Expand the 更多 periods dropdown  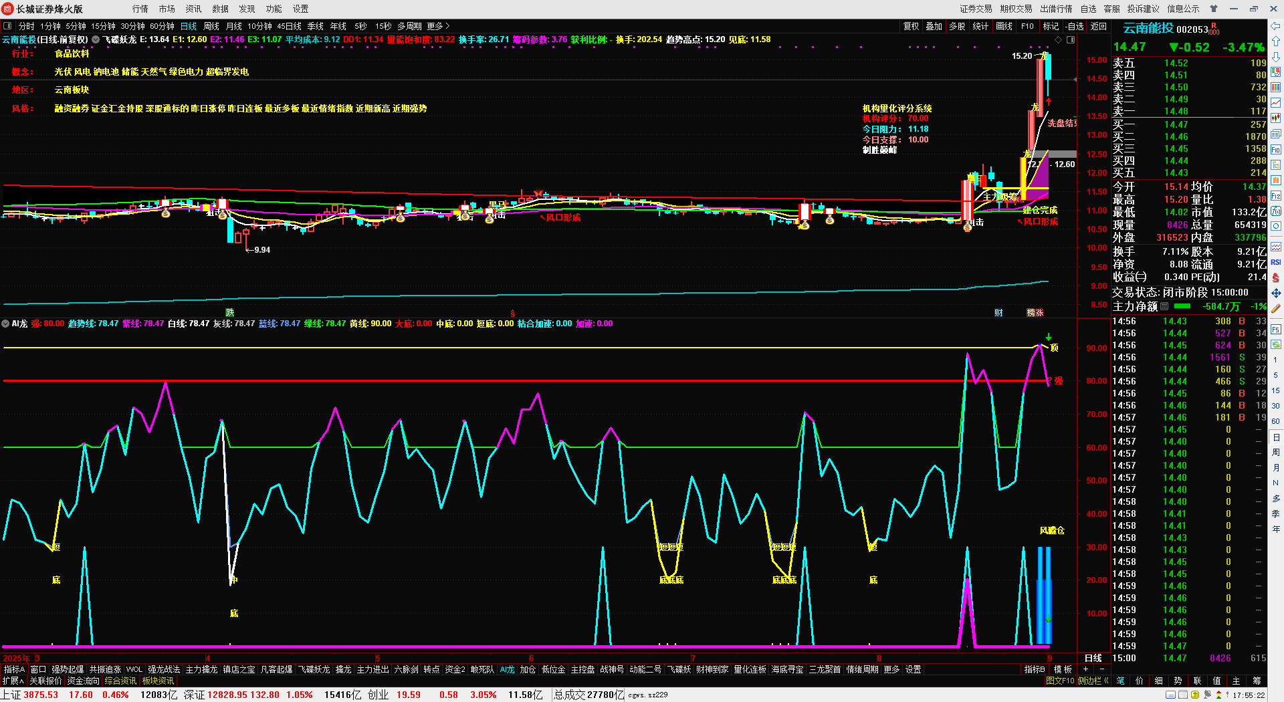[438, 26]
